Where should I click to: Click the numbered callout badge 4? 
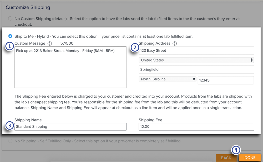(x=236, y=150)
